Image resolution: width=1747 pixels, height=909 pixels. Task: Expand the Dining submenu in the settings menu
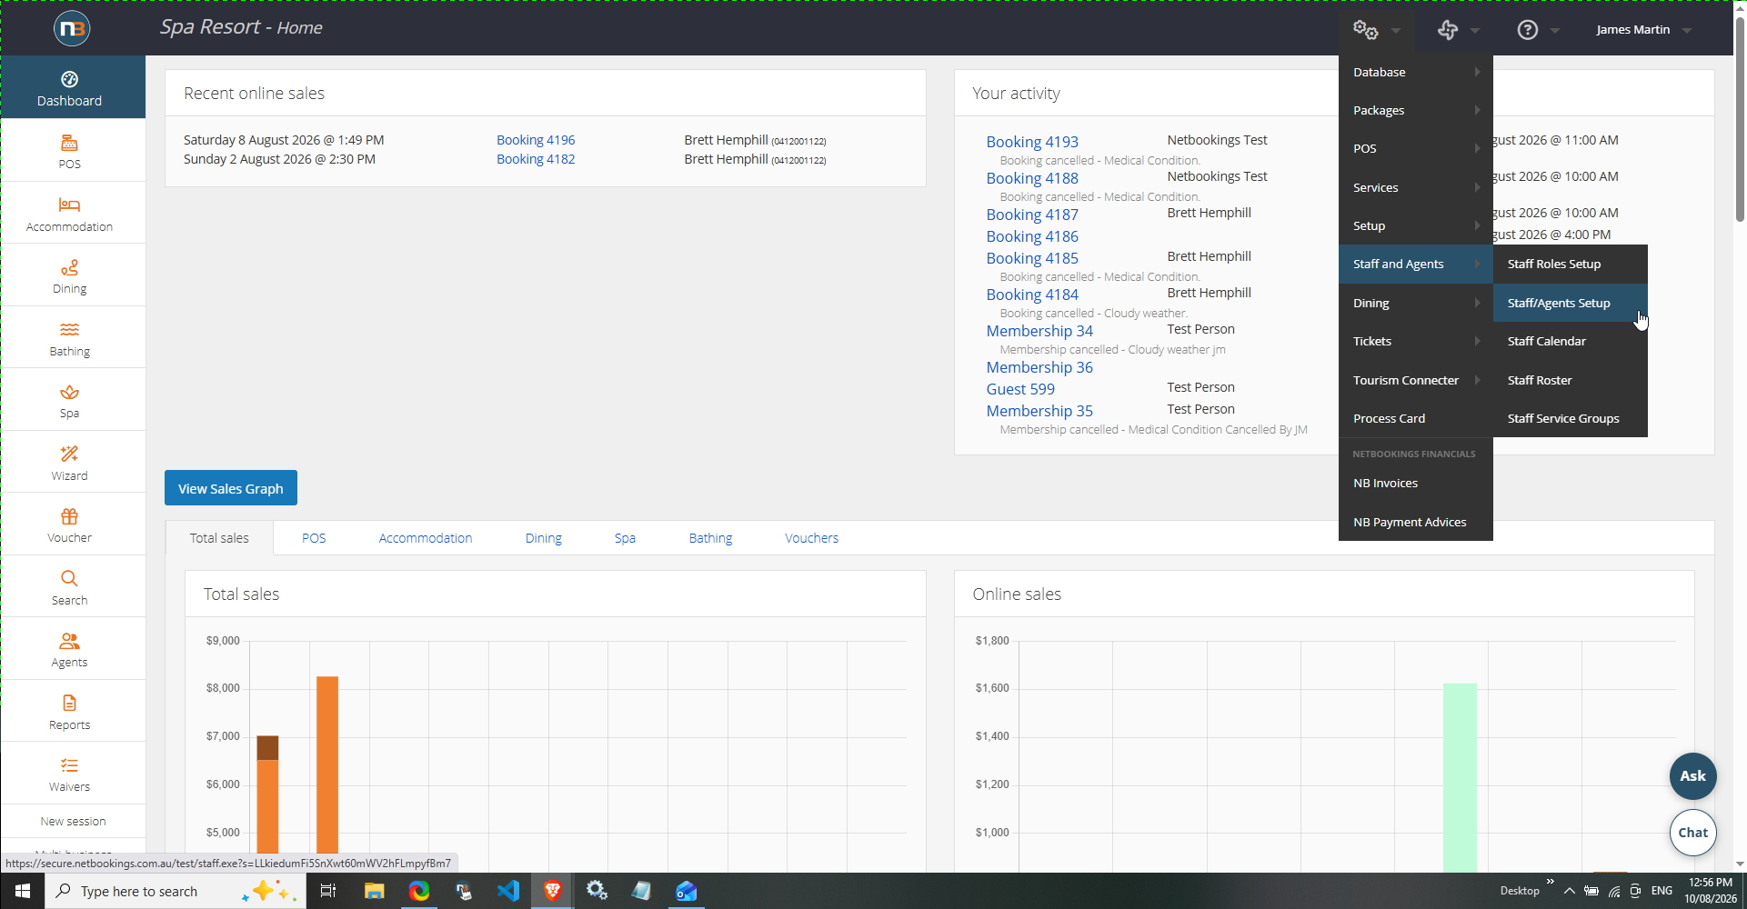pyautogui.click(x=1416, y=303)
